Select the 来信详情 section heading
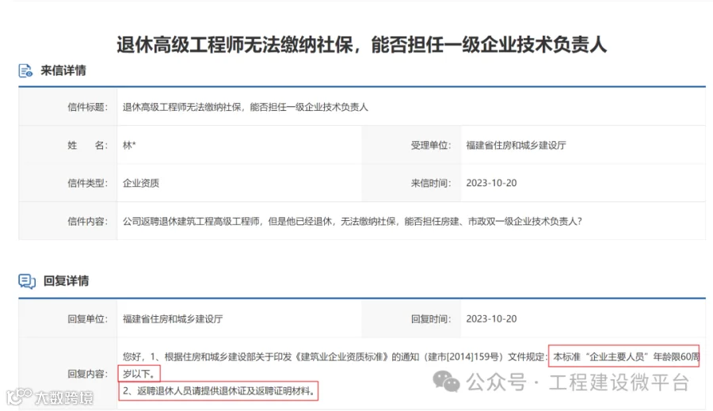The height and width of the screenshot is (411, 713). [63, 71]
